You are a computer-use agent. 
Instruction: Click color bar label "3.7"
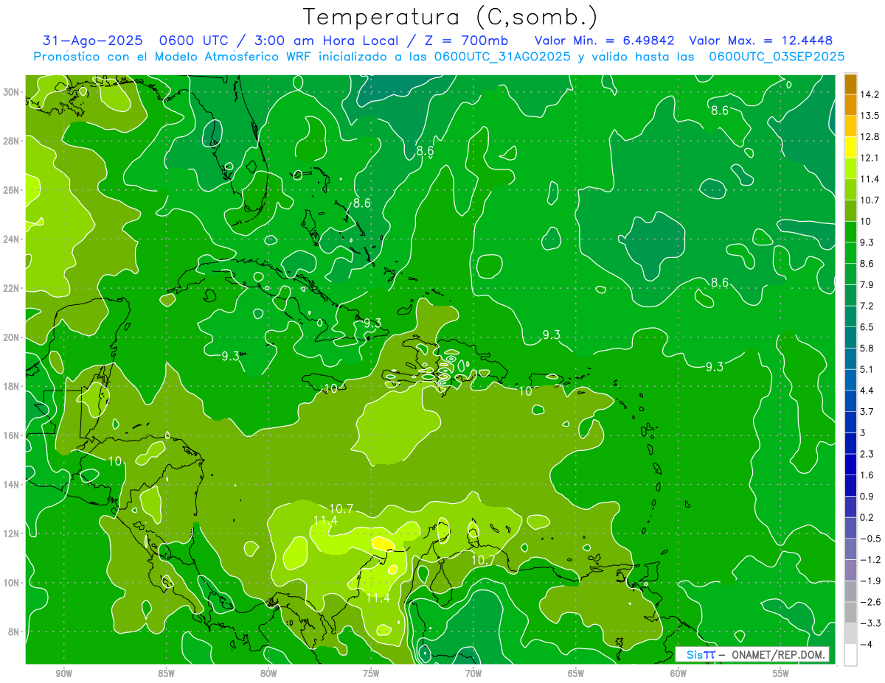coord(867,411)
